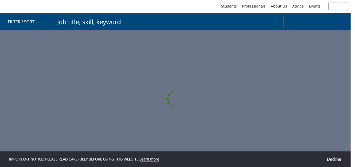Go to the About Us page
Screen dimensions: 355x167
click(279, 6)
